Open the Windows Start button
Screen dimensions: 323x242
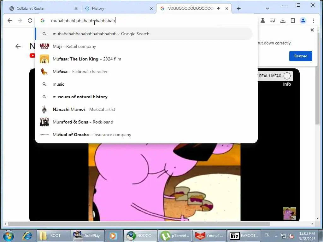coord(9,236)
